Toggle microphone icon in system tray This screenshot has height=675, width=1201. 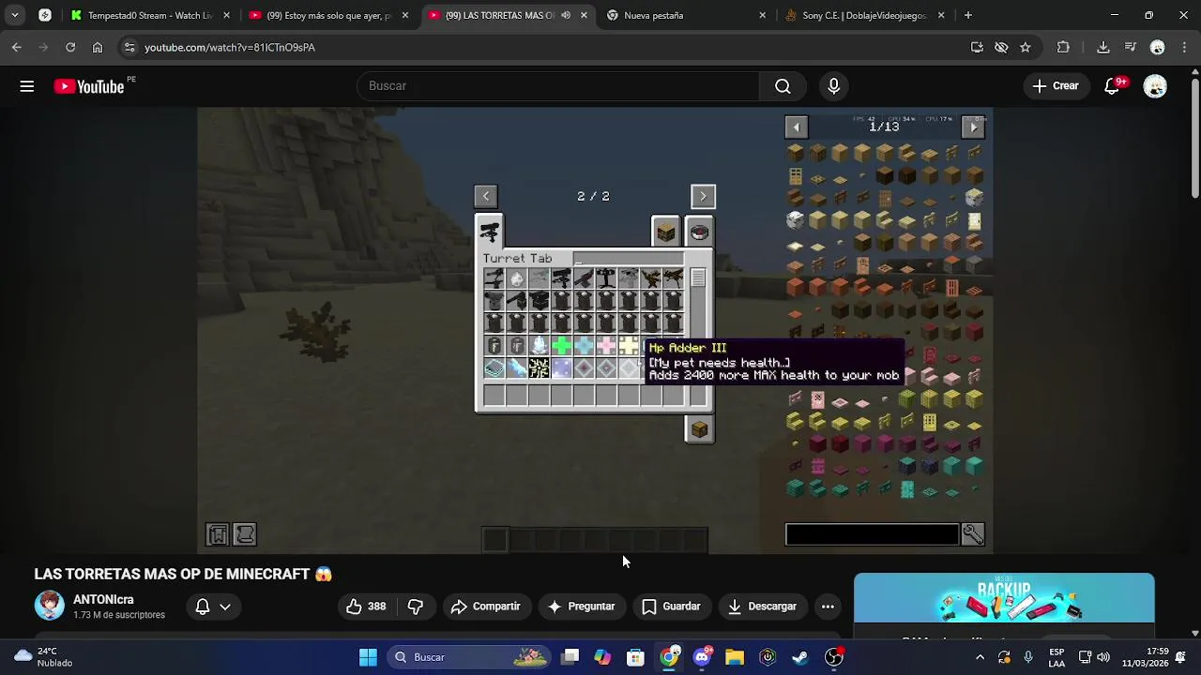pos(1028,657)
